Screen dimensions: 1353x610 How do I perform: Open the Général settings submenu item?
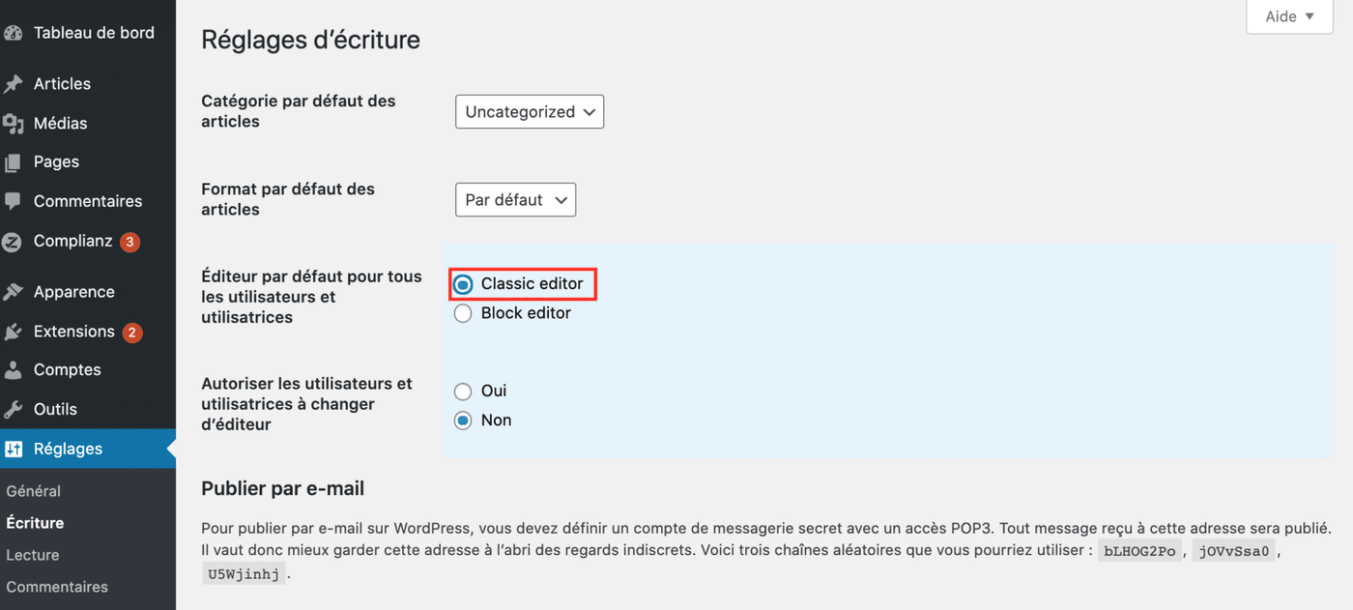pyautogui.click(x=34, y=491)
